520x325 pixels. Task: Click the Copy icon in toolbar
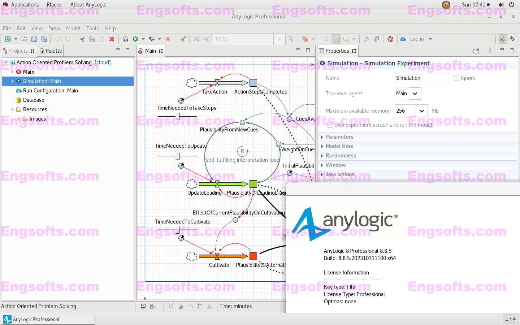pyautogui.click(x=92, y=39)
